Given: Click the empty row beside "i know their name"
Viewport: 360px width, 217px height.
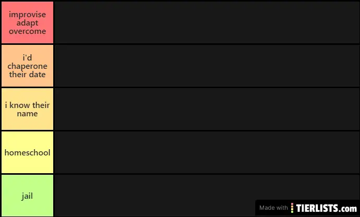Looking at the screenshot, I should (207, 109).
